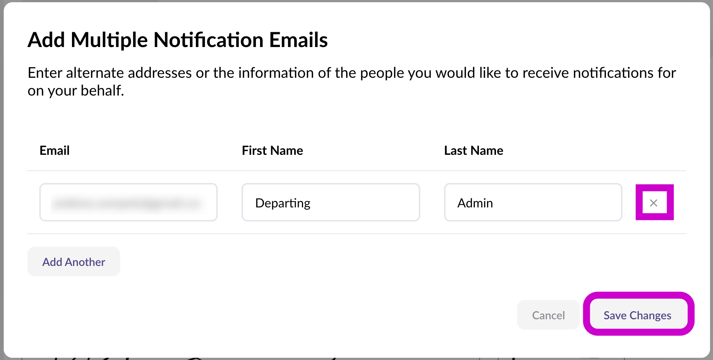The image size is (713, 360).
Task: Place cursor after the word Departing
Action: click(312, 203)
